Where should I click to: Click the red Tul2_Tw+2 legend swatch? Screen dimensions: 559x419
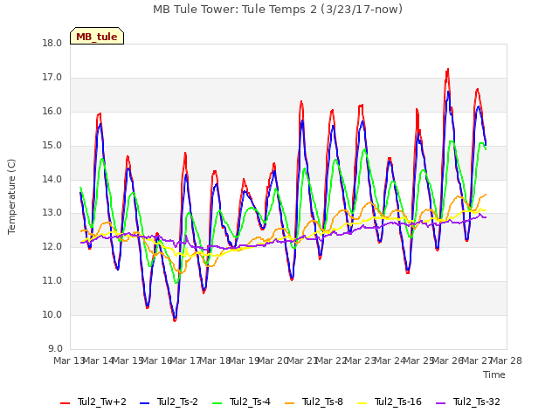tap(66, 403)
